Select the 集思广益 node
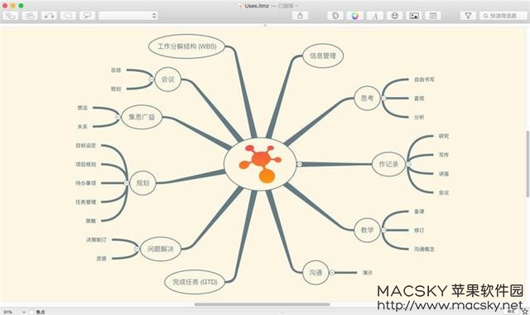Screen dimensions: 530x315 point(142,117)
